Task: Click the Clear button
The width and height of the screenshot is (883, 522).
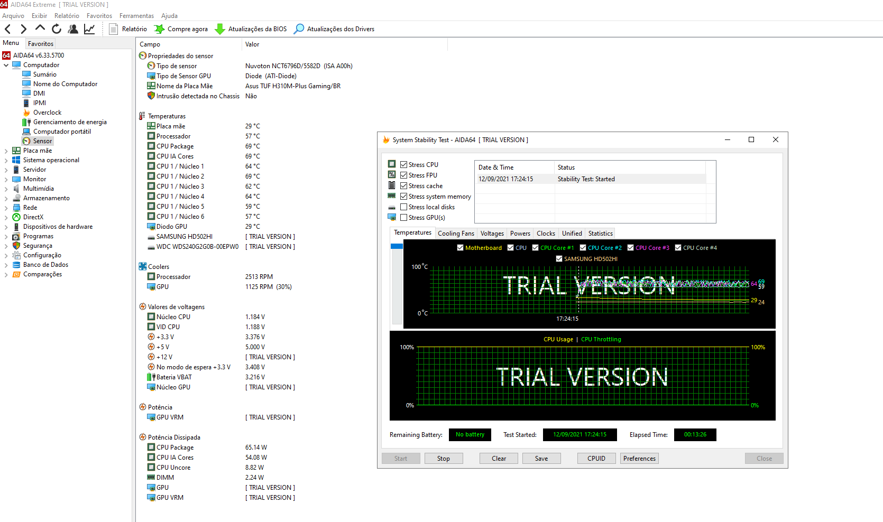Action: (x=499, y=459)
